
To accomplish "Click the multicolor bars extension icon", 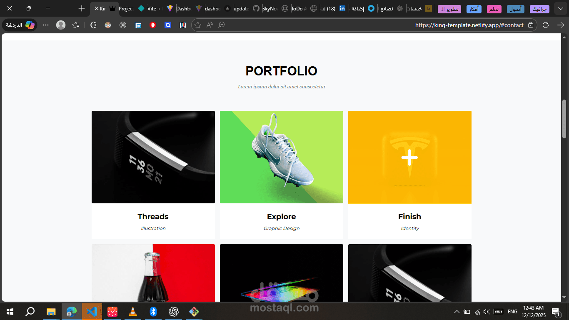I will point(183,25).
